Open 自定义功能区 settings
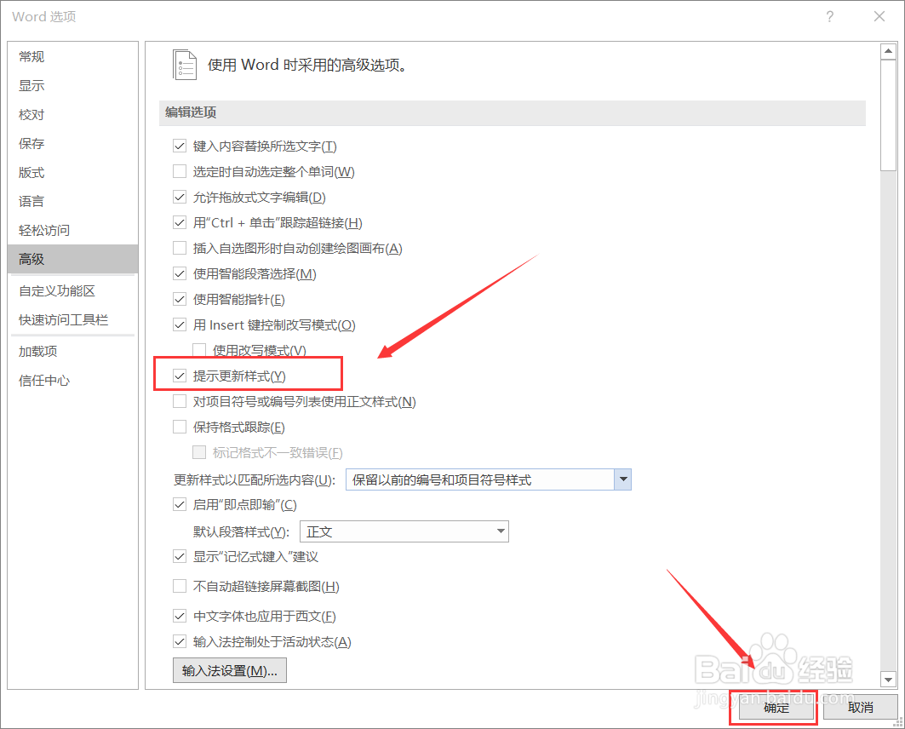 click(72, 290)
